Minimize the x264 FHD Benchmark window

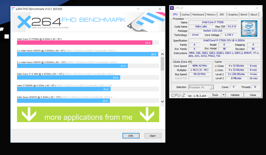pos(138,9)
